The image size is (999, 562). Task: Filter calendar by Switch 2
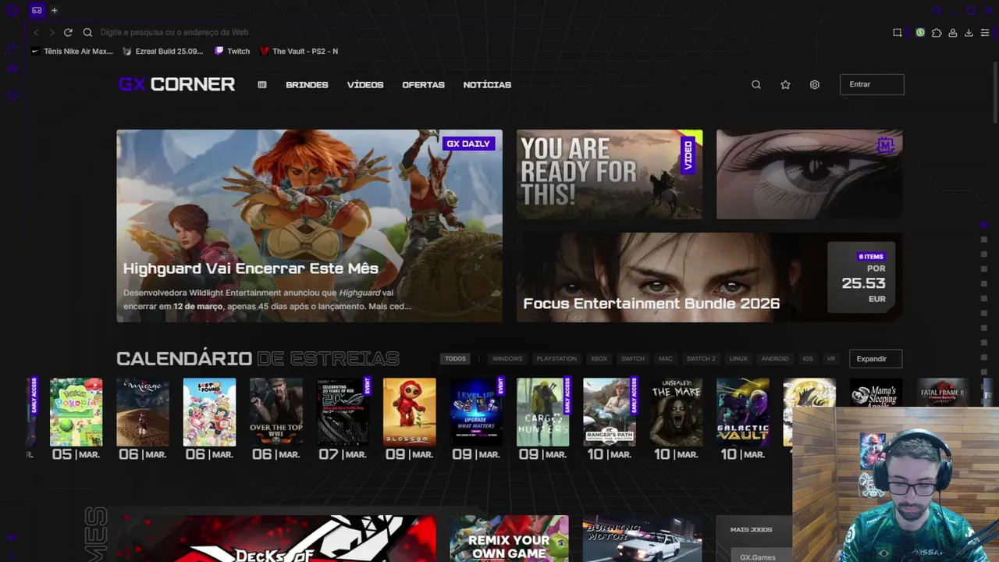tap(701, 358)
